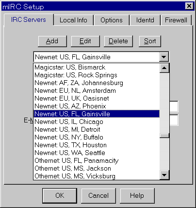Open the Options tab
This screenshot has height=208, width=196.
(x=112, y=20)
